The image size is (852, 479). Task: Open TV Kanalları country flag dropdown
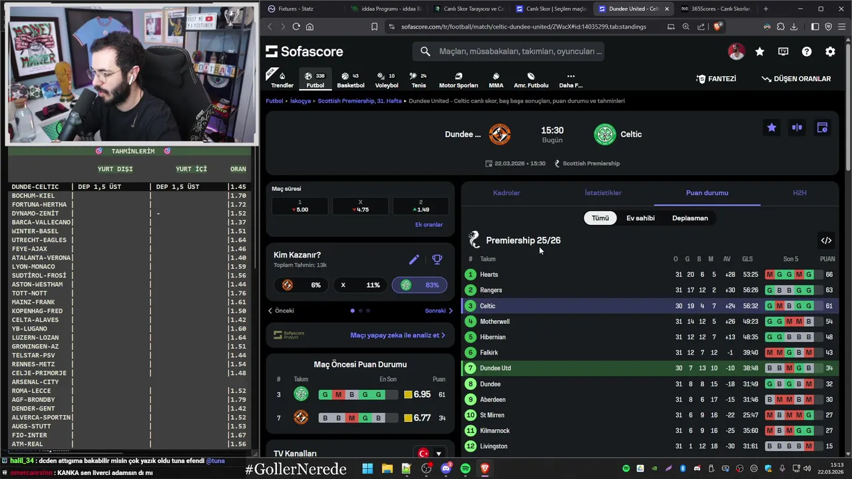[x=429, y=454]
